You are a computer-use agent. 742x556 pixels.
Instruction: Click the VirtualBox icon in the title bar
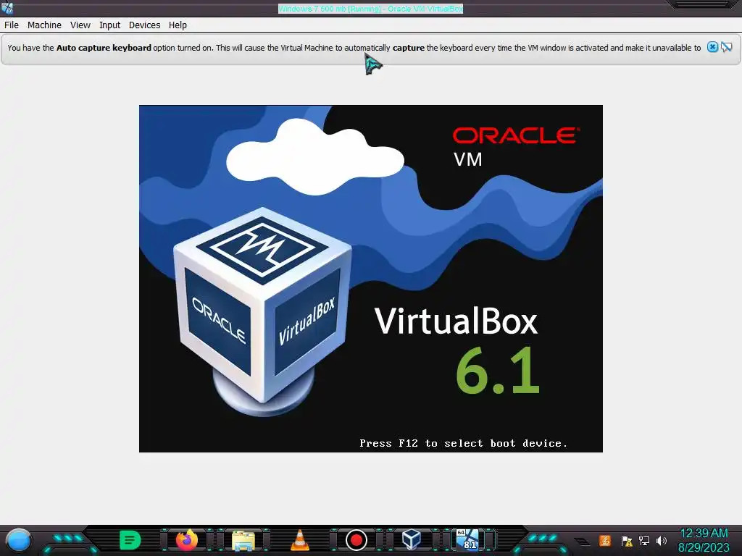tap(7, 8)
